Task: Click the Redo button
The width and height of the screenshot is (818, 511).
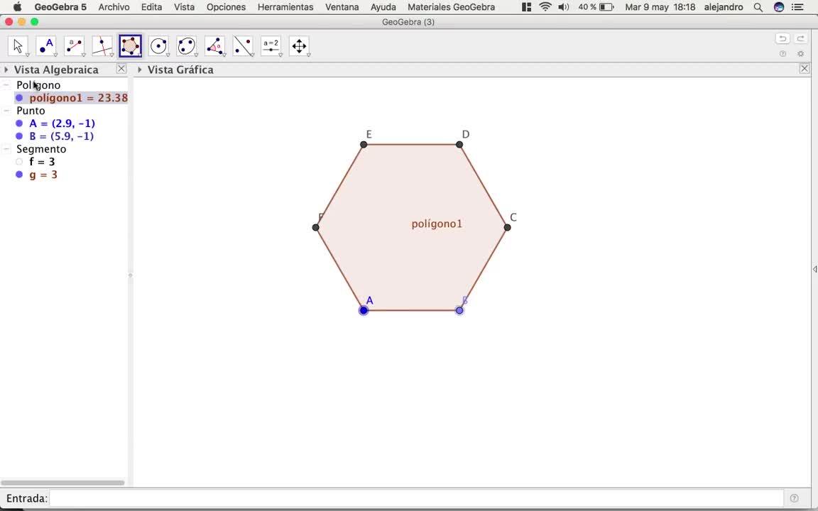Action: click(800, 38)
